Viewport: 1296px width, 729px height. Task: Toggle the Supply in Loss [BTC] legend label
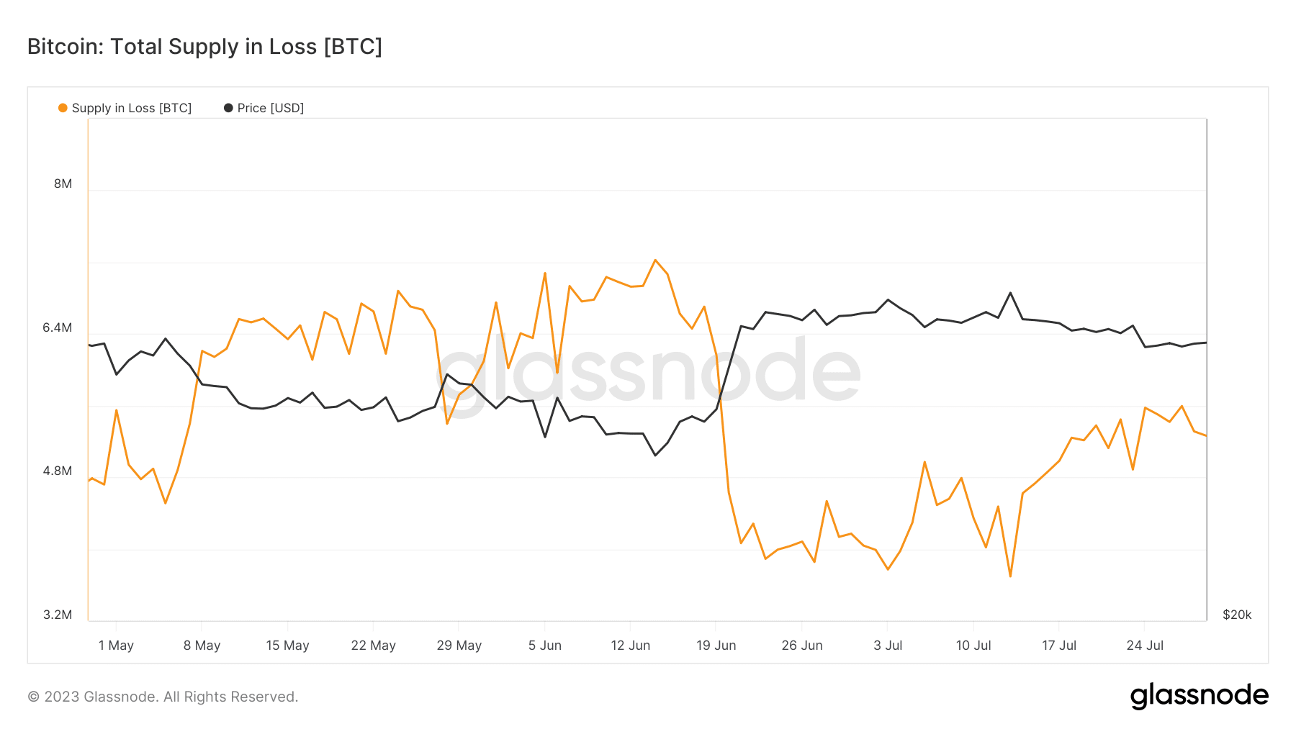(131, 108)
